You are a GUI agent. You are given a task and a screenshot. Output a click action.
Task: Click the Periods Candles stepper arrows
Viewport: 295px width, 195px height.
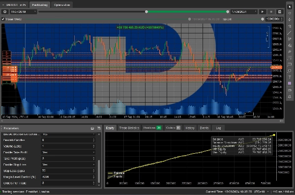(x=94, y=140)
